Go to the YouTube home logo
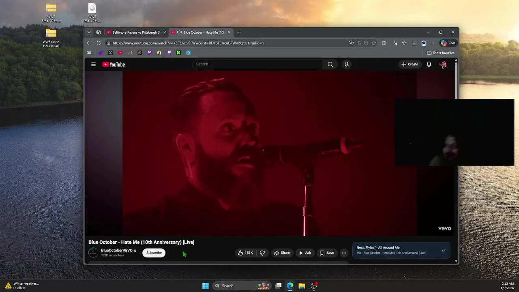Image resolution: width=519 pixels, height=292 pixels. 114,64
